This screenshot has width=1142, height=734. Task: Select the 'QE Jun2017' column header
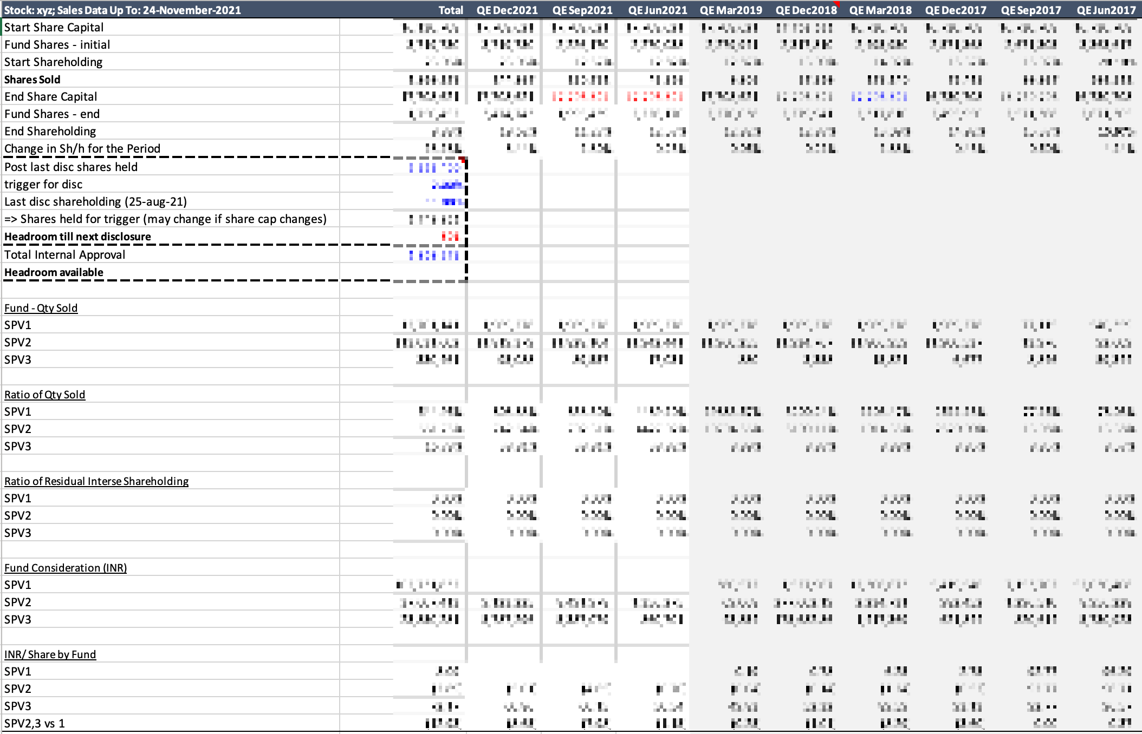click(x=1106, y=10)
